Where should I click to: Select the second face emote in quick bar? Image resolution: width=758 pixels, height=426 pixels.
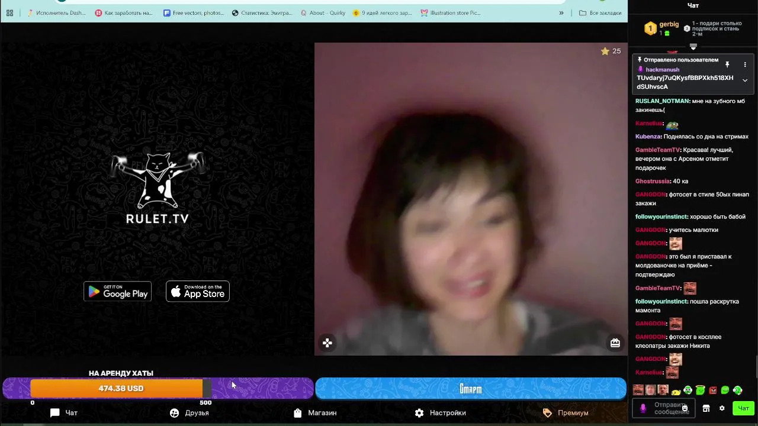(651, 390)
